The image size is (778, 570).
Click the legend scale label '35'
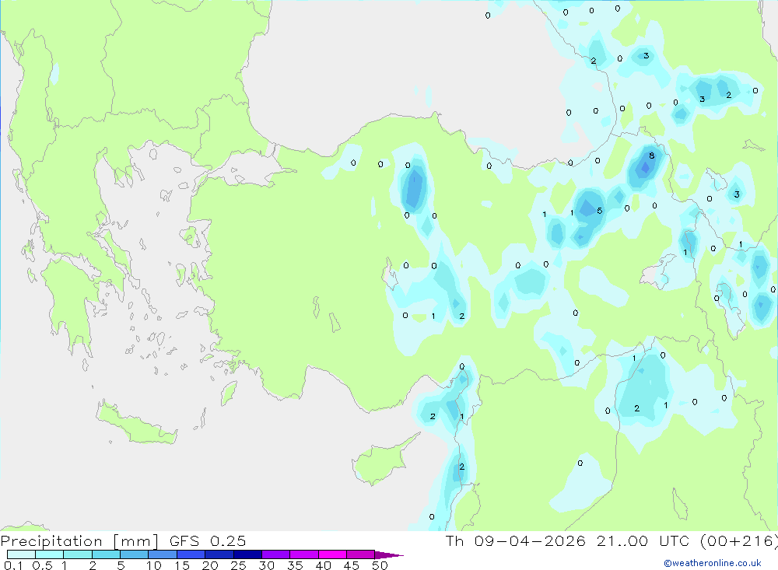coord(295,565)
